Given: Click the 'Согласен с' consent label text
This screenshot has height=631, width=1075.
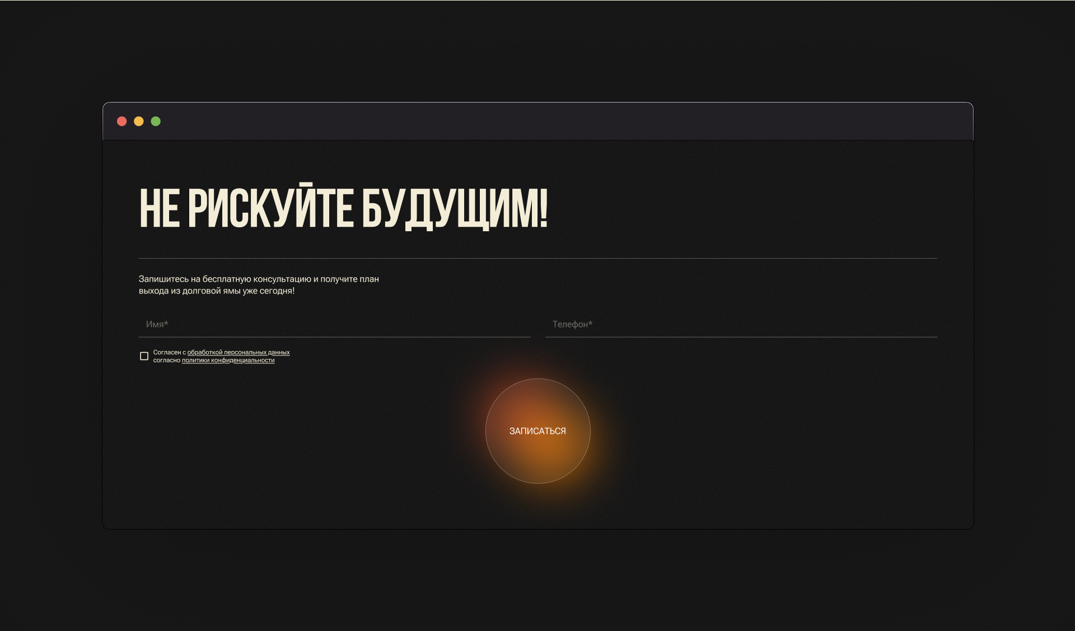Looking at the screenshot, I should click(169, 352).
